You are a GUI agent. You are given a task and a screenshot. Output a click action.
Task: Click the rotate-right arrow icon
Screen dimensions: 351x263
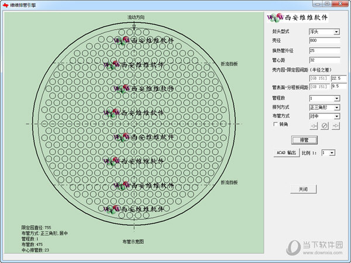tap(336, 126)
